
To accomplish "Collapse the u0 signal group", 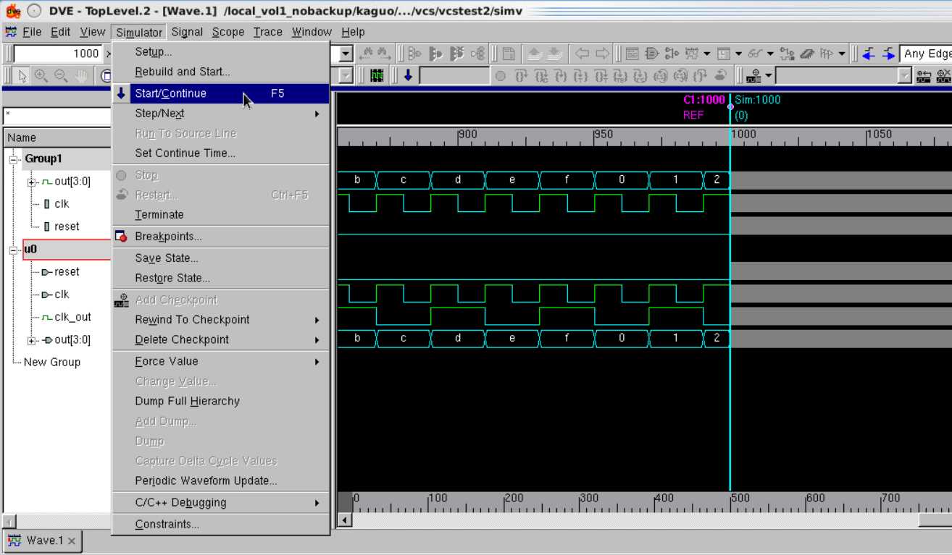I will [12, 250].
